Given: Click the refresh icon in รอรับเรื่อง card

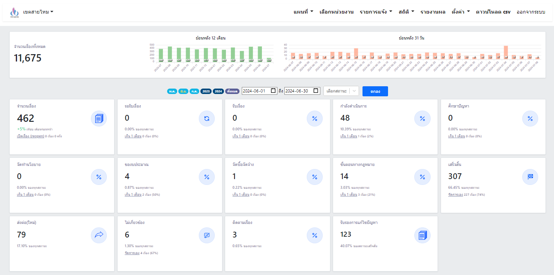Looking at the screenshot, I should [x=207, y=119].
